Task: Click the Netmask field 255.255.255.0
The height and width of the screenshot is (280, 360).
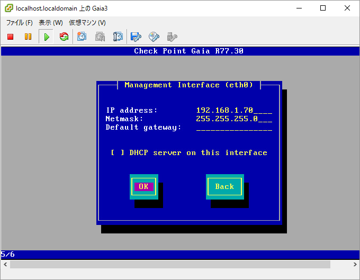Action: [234, 119]
